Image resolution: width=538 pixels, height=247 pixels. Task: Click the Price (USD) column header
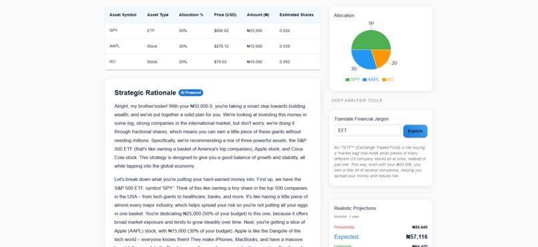tap(225, 15)
